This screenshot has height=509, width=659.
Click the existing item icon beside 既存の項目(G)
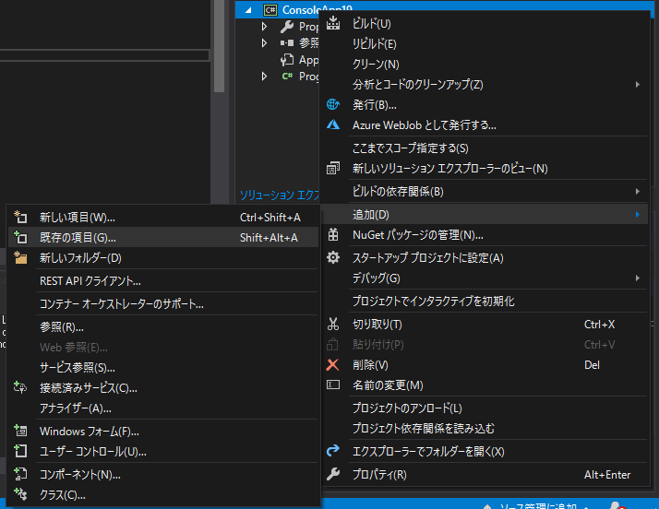[20, 237]
